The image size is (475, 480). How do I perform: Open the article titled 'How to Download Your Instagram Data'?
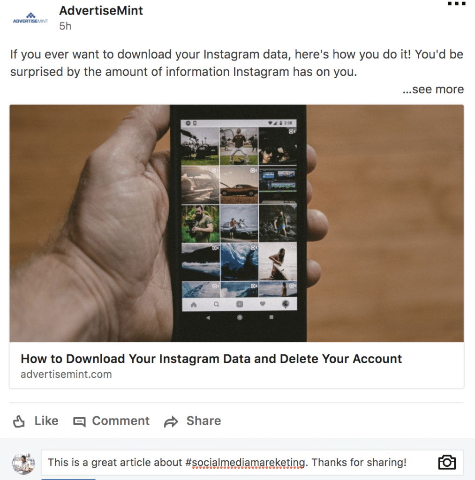pyautogui.click(x=211, y=359)
